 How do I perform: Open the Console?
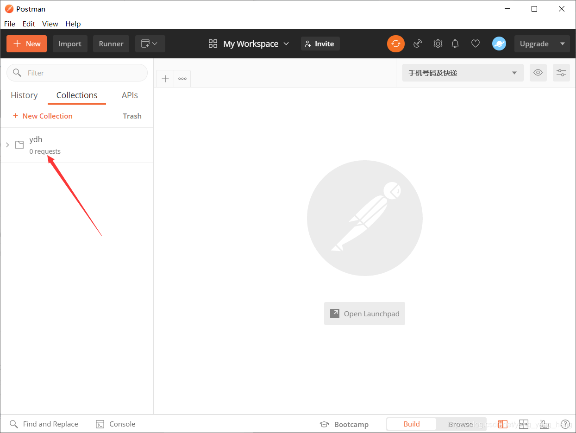tap(115, 424)
